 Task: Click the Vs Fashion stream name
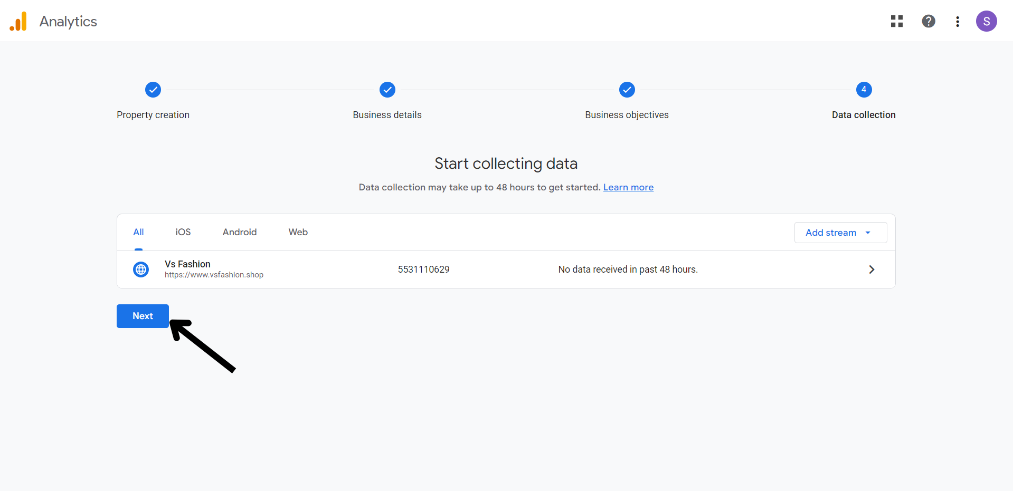click(187, 264)
